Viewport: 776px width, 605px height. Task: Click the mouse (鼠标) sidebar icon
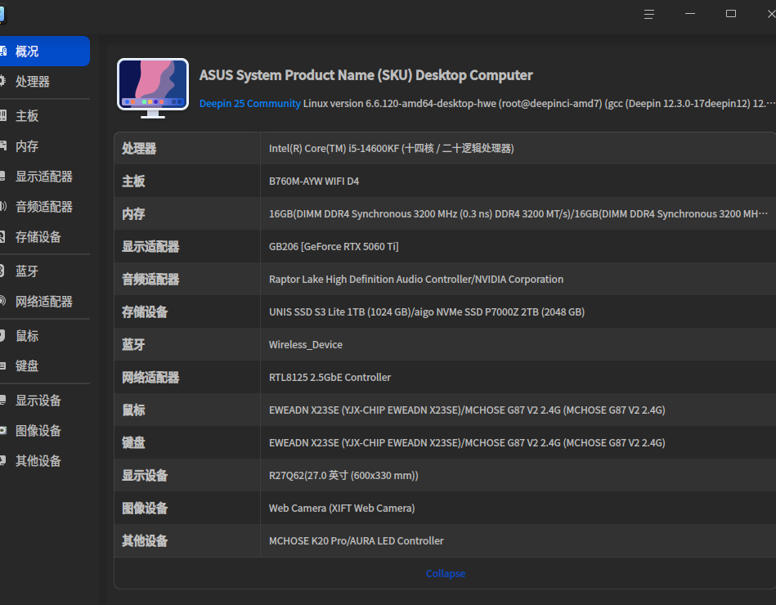[2, 336]
